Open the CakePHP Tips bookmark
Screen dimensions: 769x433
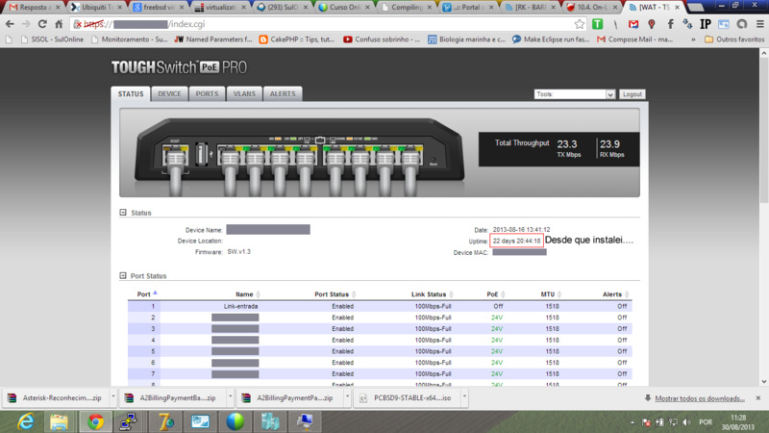pos(297,39)
